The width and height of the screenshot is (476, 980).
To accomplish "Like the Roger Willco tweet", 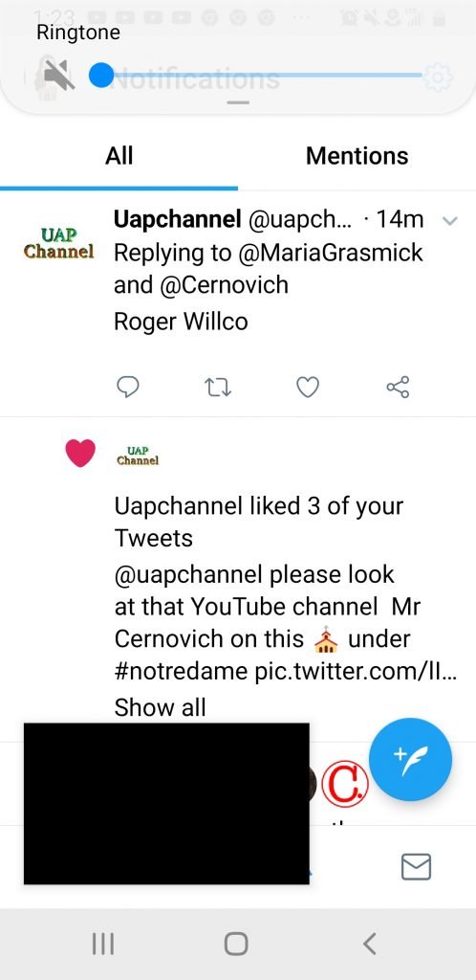I will (308, 388).
